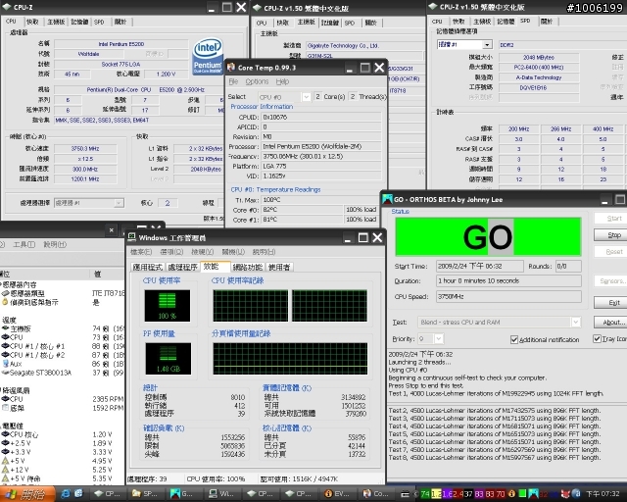Click the ORTHOS Duration field
The image size is (627, 502).
(508, 280)
